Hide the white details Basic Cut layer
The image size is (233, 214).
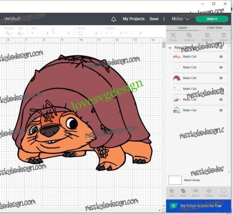click(221, 68)
